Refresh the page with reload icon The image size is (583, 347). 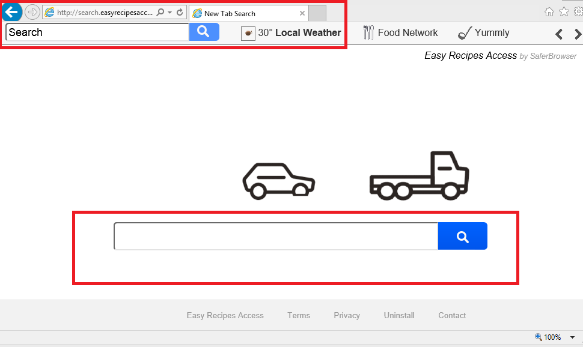(180, 12)
